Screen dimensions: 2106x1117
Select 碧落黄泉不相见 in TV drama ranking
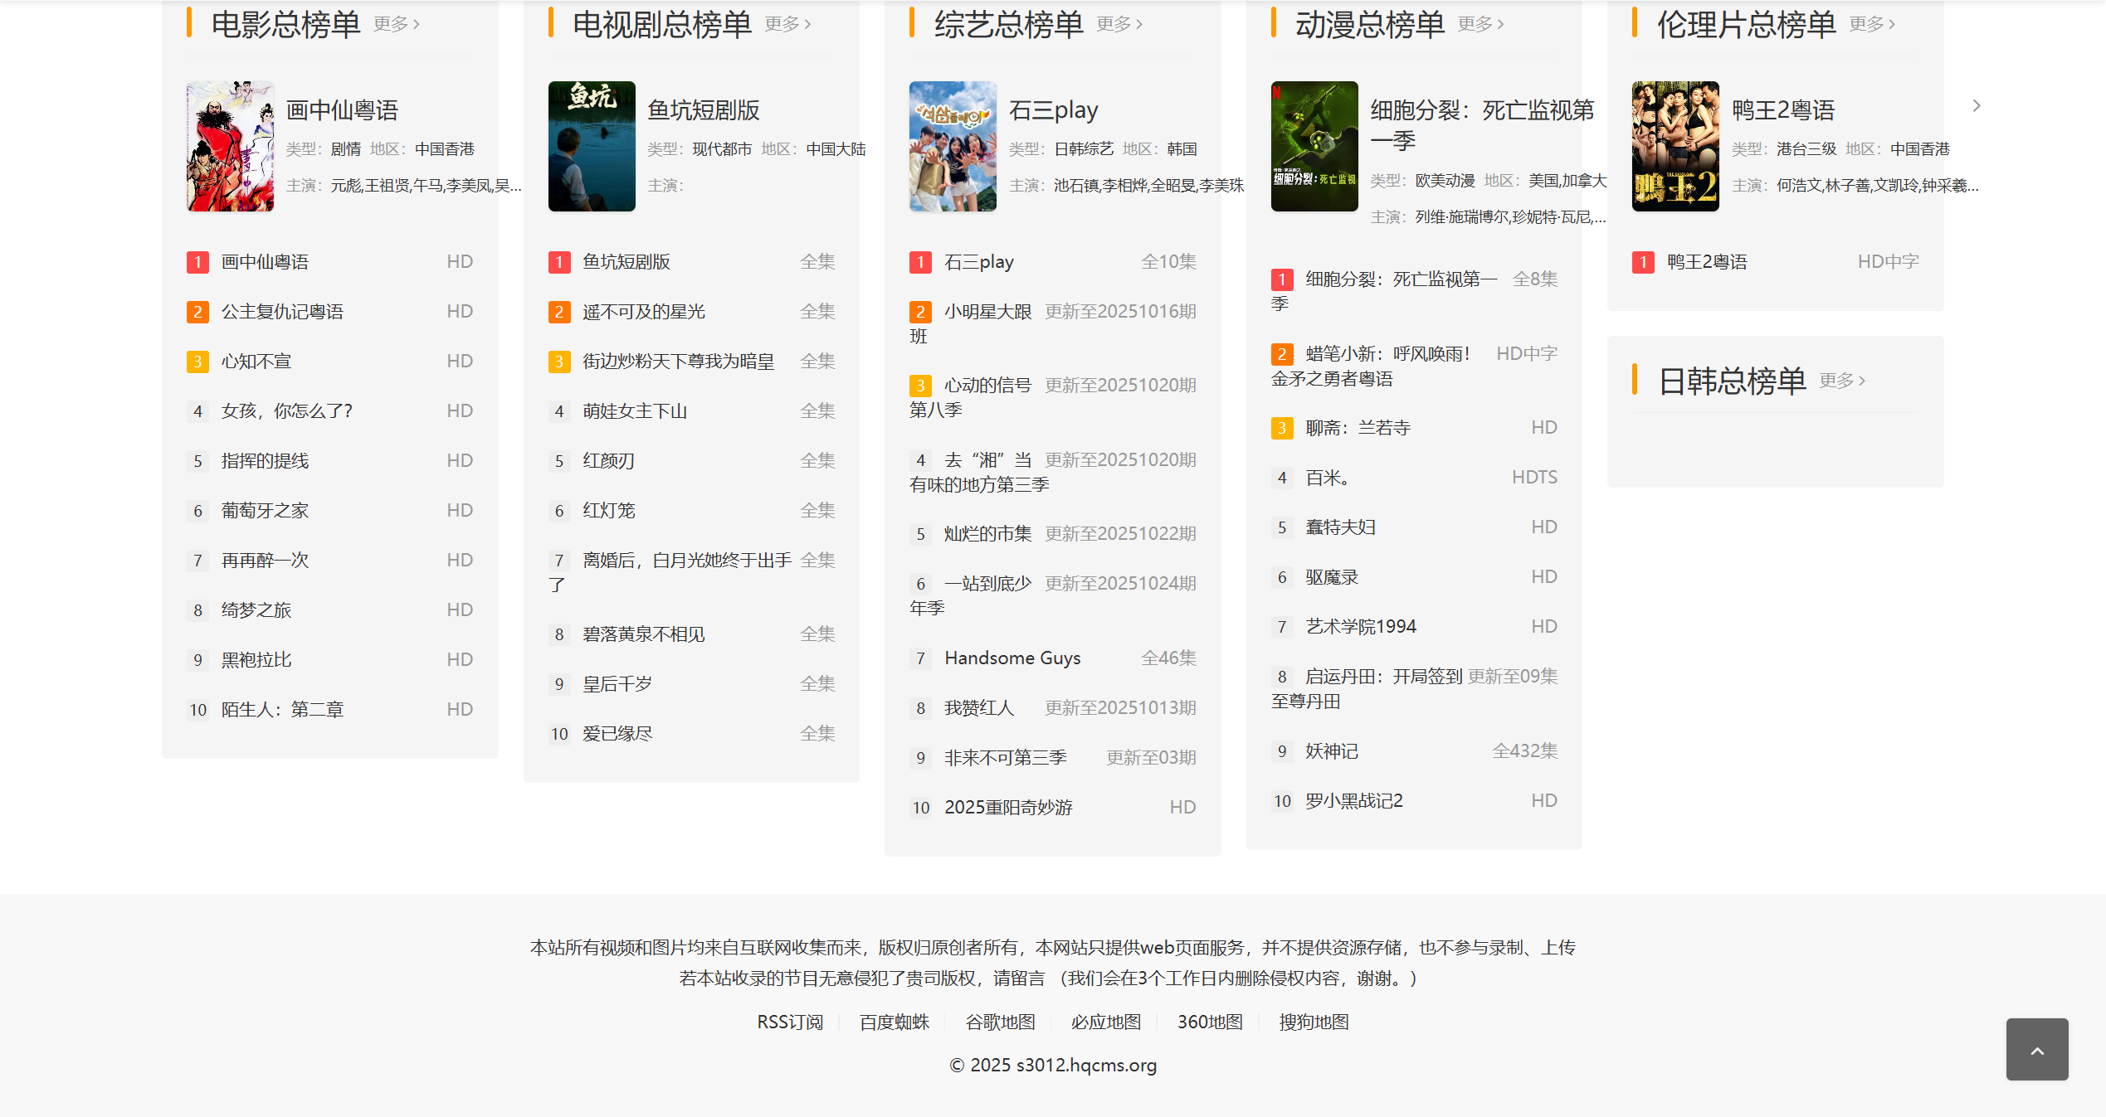tap(643, 634)
